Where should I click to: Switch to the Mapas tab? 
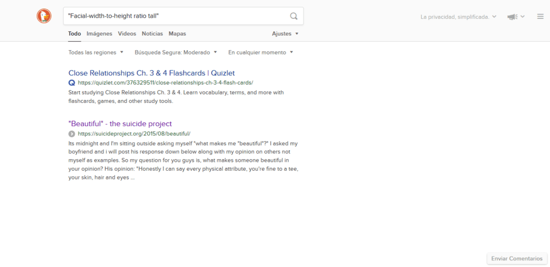point(177,34)
